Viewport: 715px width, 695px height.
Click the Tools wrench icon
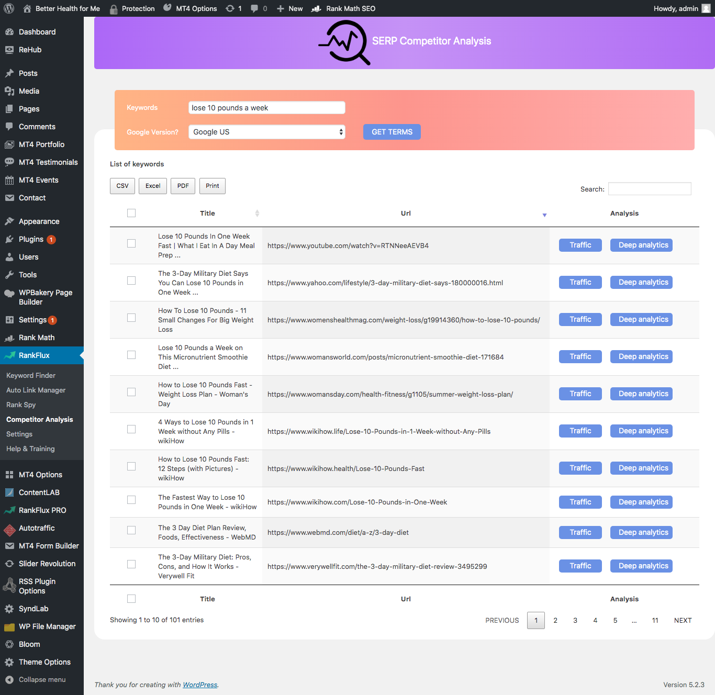9,275
